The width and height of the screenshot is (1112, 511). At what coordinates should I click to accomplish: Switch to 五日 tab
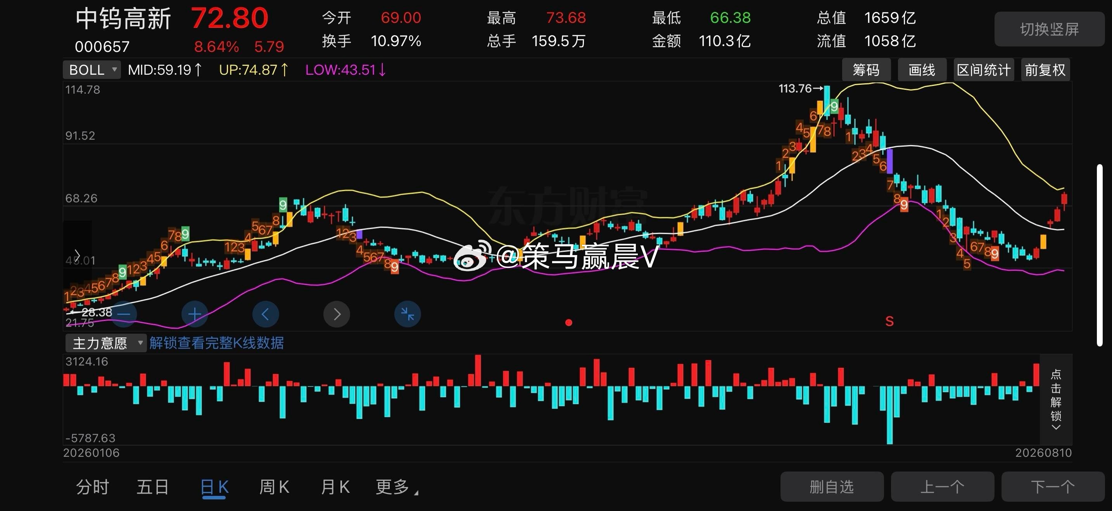tap(153, 487)
